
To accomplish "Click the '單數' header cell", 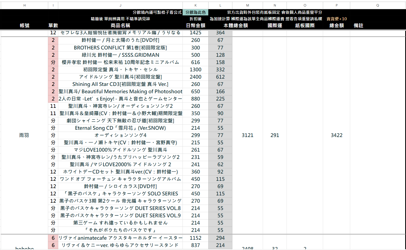I will tap(53, 25).
